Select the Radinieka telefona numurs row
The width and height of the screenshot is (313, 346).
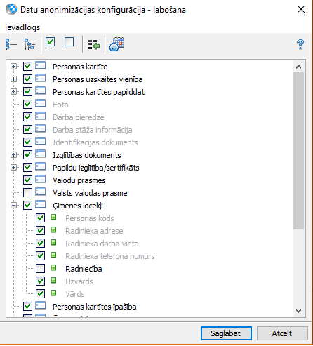click(110, 256)
